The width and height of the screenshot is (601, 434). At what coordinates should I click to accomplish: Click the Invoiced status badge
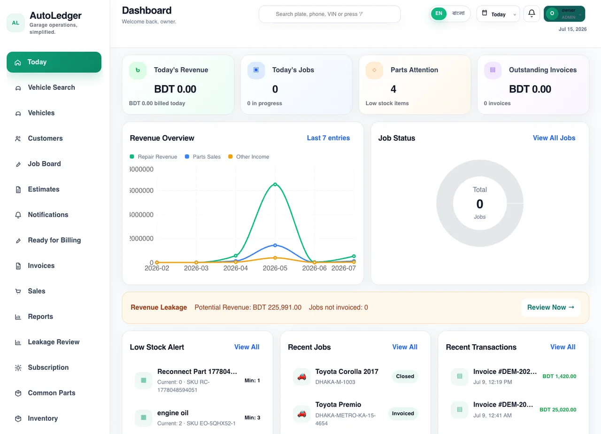(403, 413)
